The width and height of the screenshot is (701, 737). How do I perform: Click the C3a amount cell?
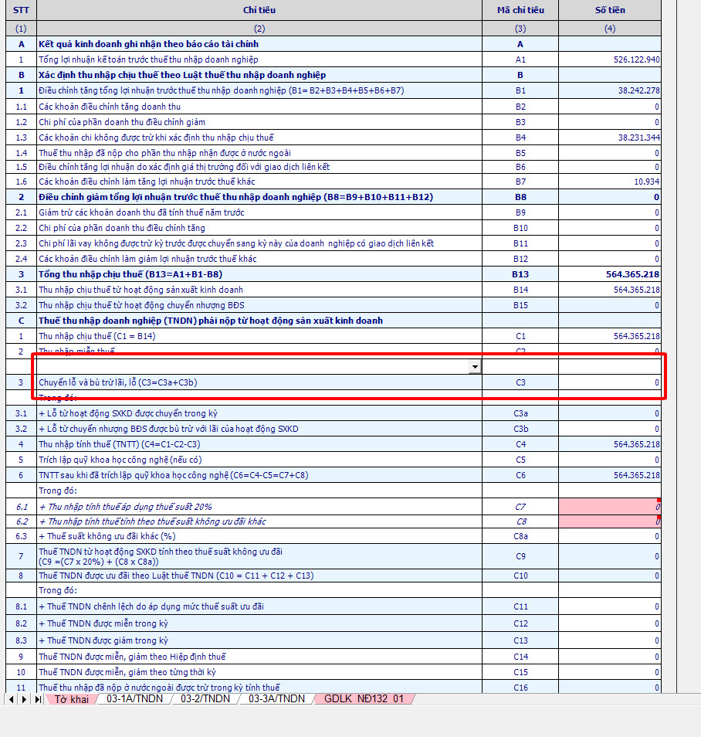click(x=609, y=413)
